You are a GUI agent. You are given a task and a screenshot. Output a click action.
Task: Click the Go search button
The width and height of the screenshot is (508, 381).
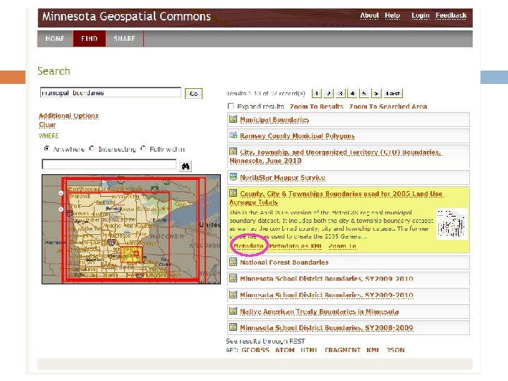(x=194, y=94)
